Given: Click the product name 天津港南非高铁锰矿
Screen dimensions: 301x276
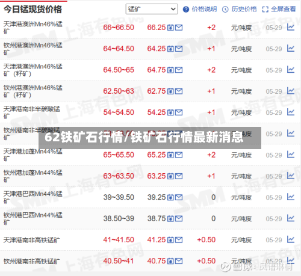Looking at the screenshot, I should tap(31, 240).
